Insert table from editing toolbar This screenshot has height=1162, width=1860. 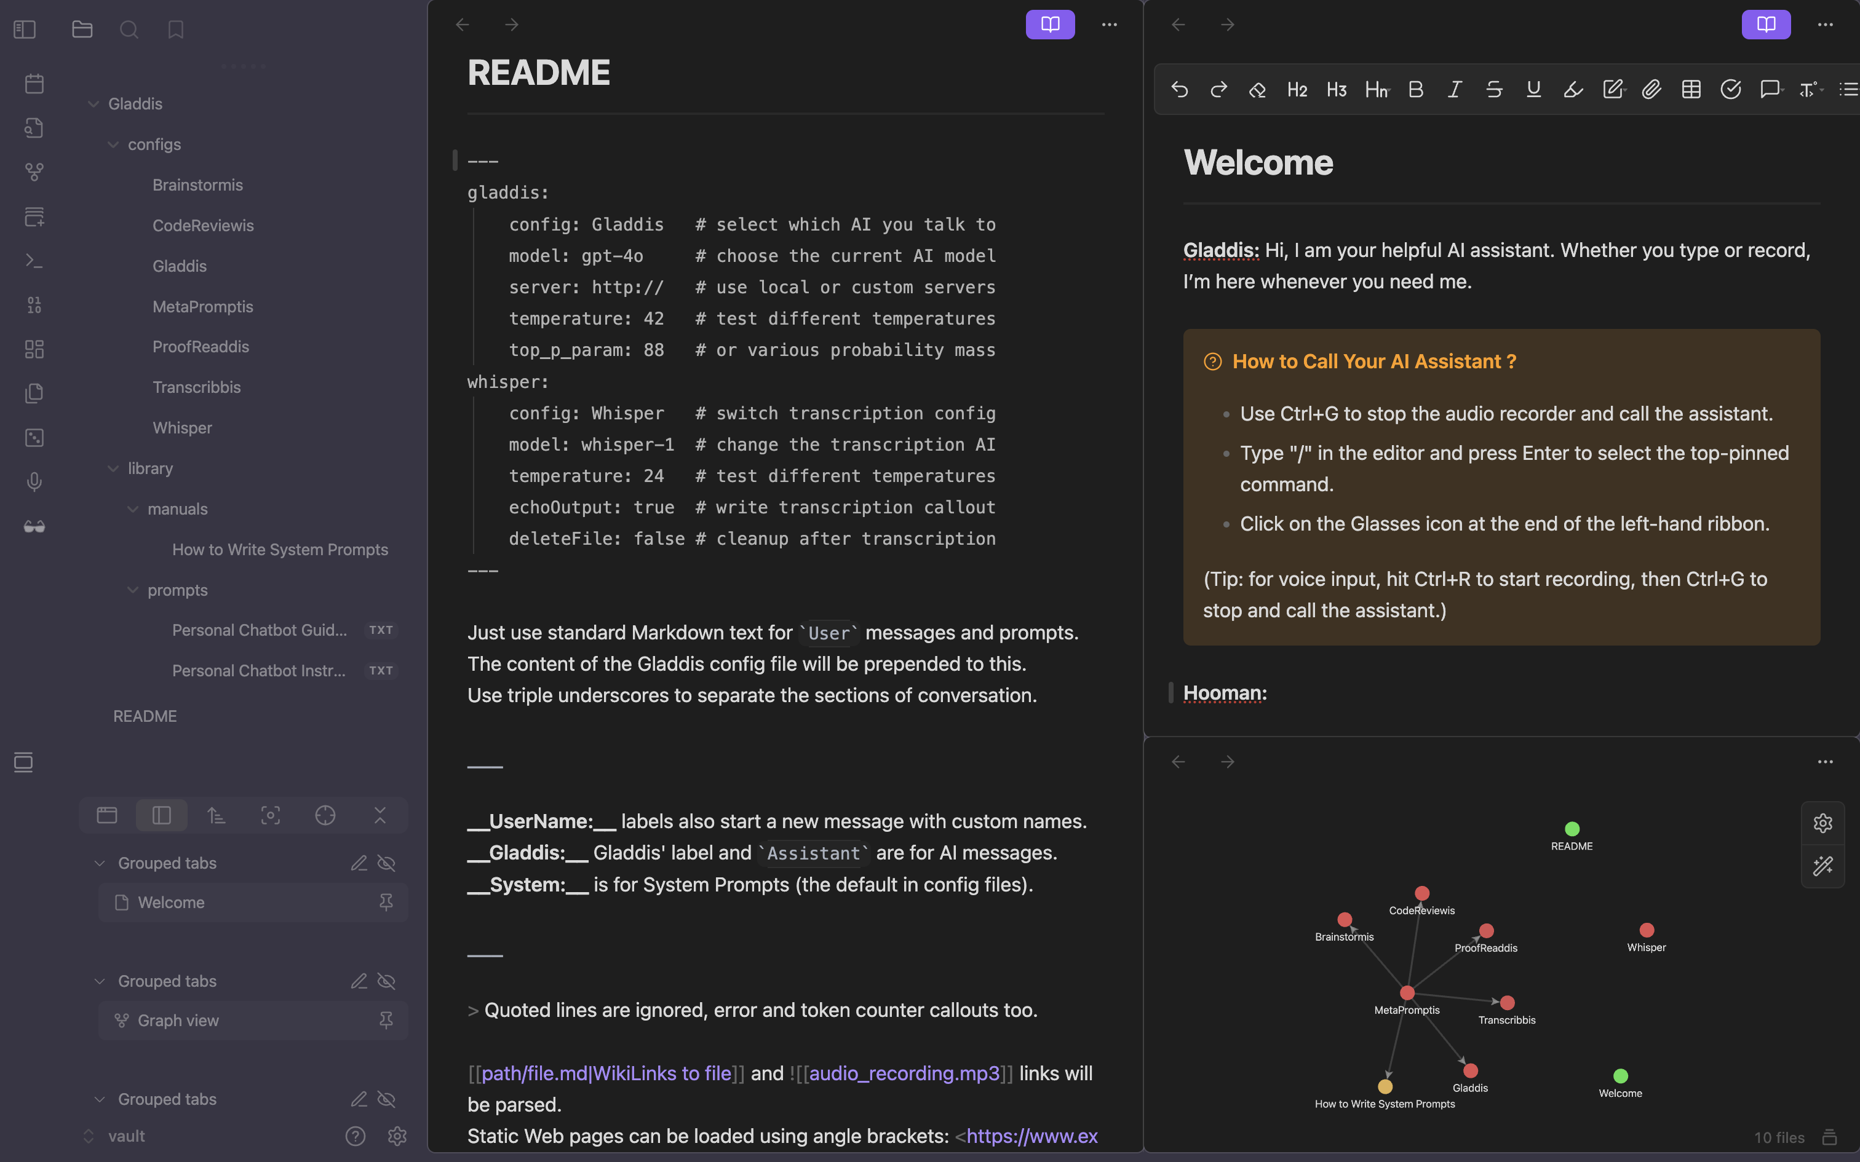pos(1691,90)
